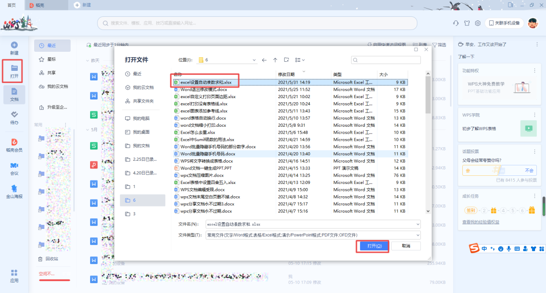The width and height of the screenshot is (546, 293).
Task: Click the 金山海报 sidebar icon
Action: point(14,191)
